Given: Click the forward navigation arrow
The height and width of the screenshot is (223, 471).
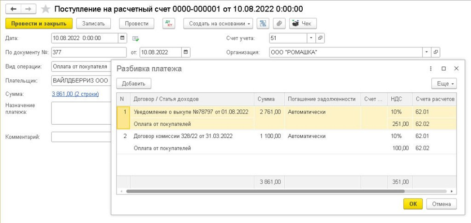Looking at the screenshot, I should 29,9.
